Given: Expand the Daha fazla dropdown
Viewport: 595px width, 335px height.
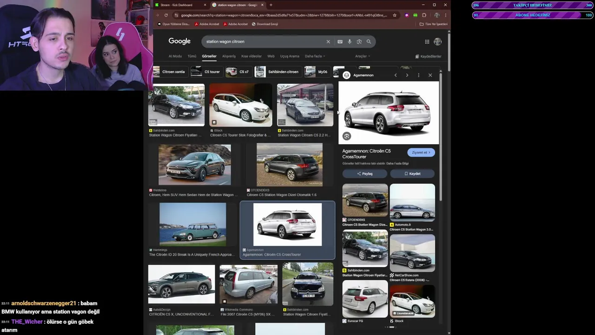Looking at the screenshot, I should [x=315, y=56].
